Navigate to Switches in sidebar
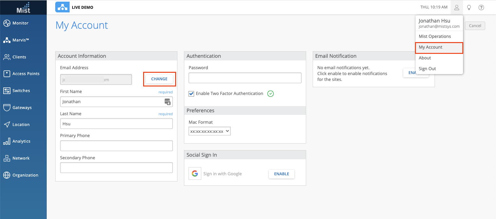 (21, 91)
